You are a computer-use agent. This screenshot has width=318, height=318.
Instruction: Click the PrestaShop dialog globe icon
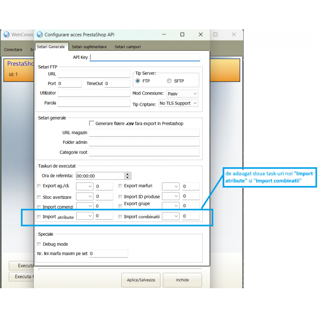point(40,35)
